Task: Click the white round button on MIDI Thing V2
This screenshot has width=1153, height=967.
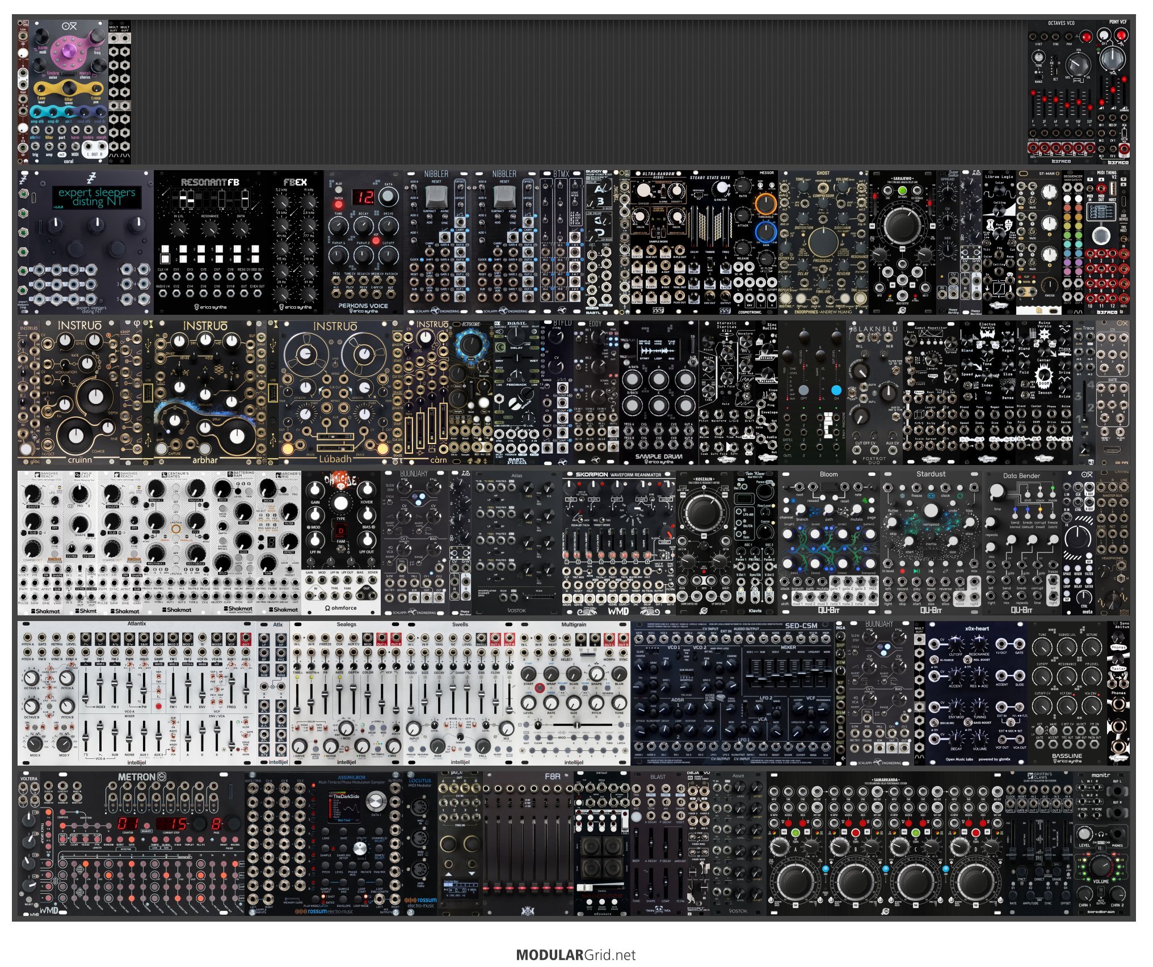Action: click(x=1100, y=235)
